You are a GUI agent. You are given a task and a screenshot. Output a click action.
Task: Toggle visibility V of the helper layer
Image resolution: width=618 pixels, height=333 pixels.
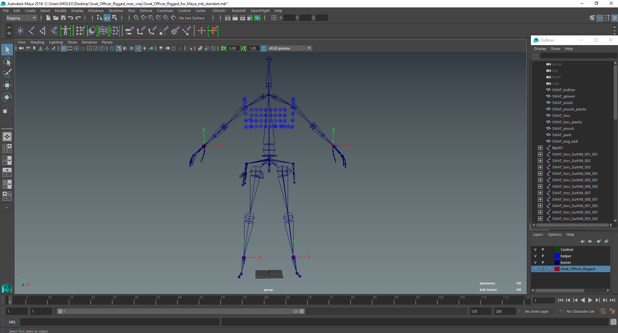tap(535, 256)
